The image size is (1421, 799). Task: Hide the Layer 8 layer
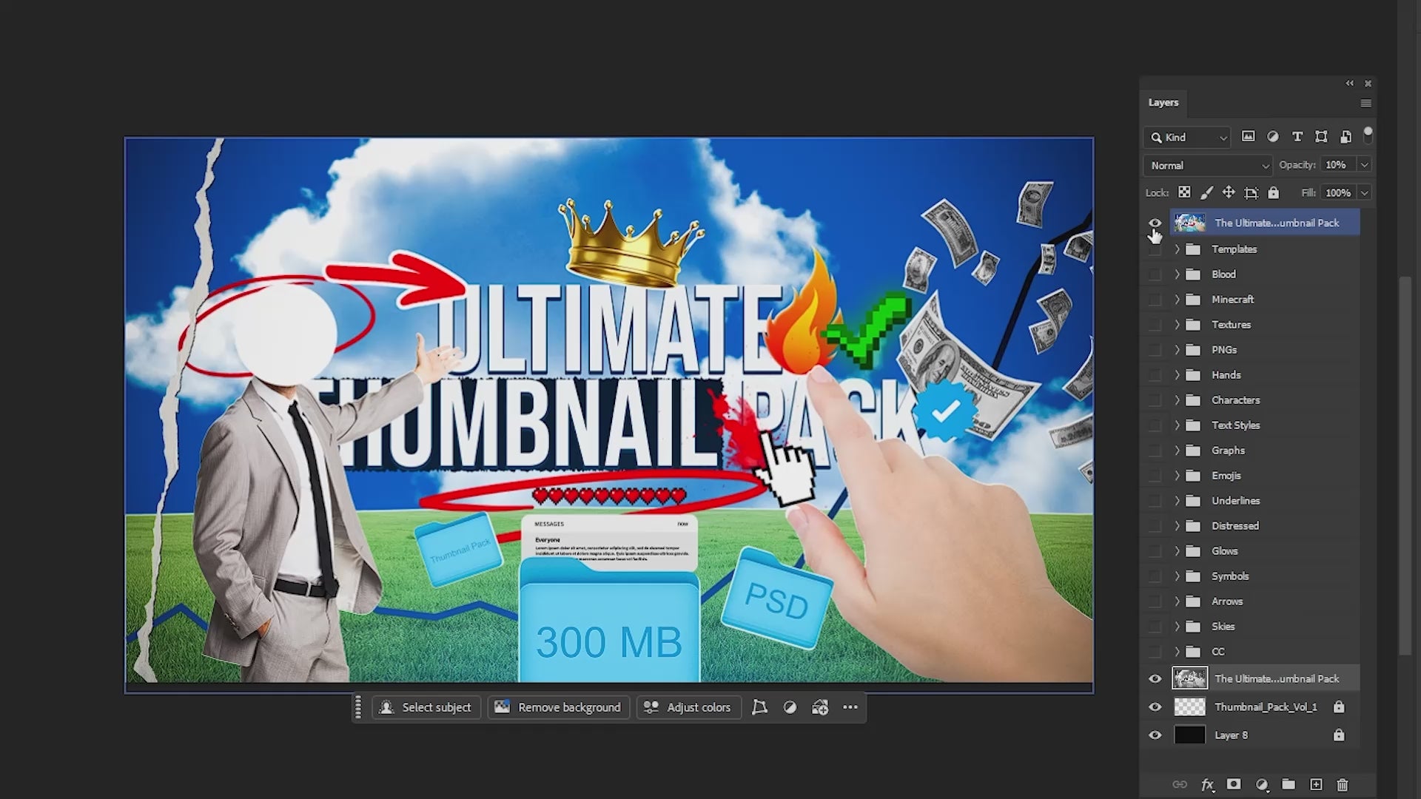pyautogui.click(x=1155, y=735)
